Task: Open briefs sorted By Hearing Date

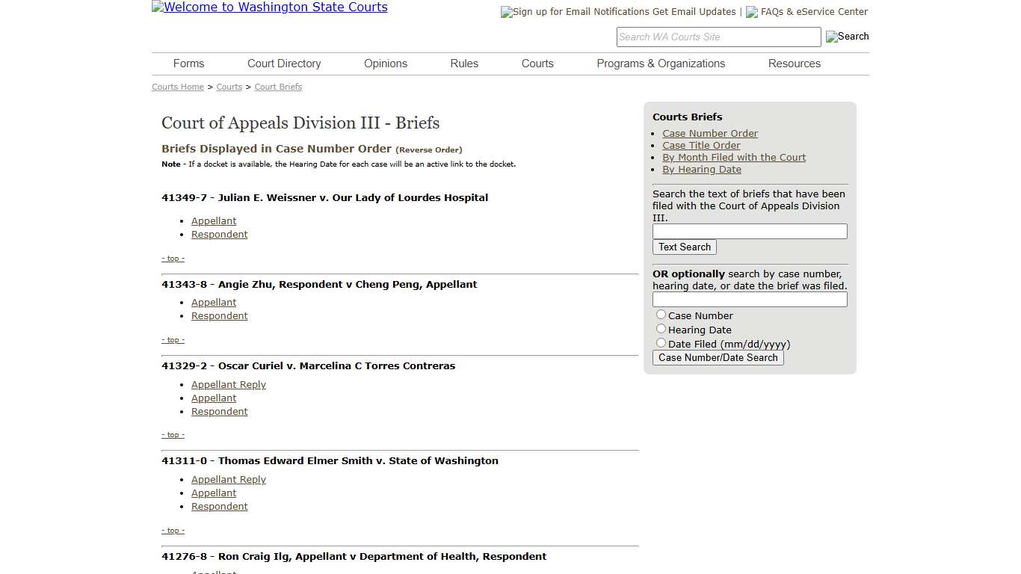Action: [x=701, y=169]
